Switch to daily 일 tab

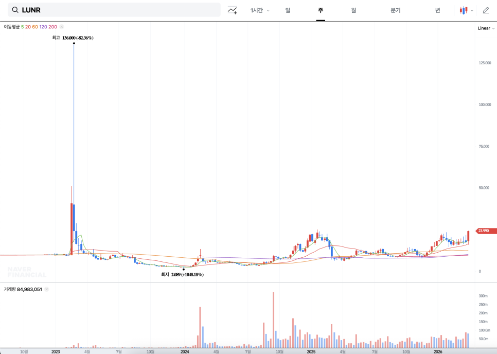(288, 10)
